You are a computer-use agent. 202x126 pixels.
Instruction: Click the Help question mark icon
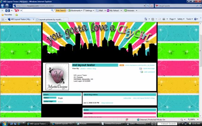pos(195,19)
